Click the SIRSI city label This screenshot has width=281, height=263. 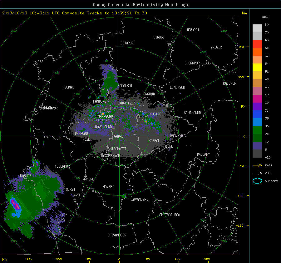coord(71,190)
